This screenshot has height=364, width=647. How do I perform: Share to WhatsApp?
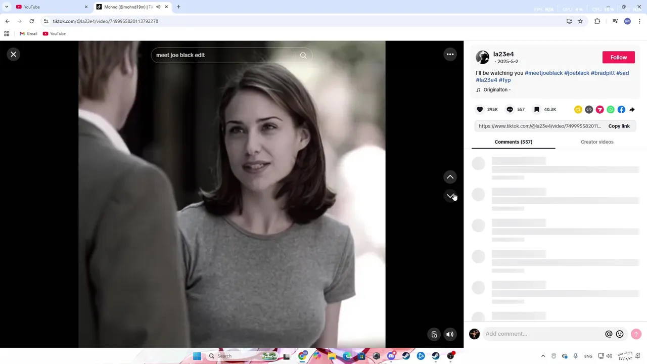point(611,109)
